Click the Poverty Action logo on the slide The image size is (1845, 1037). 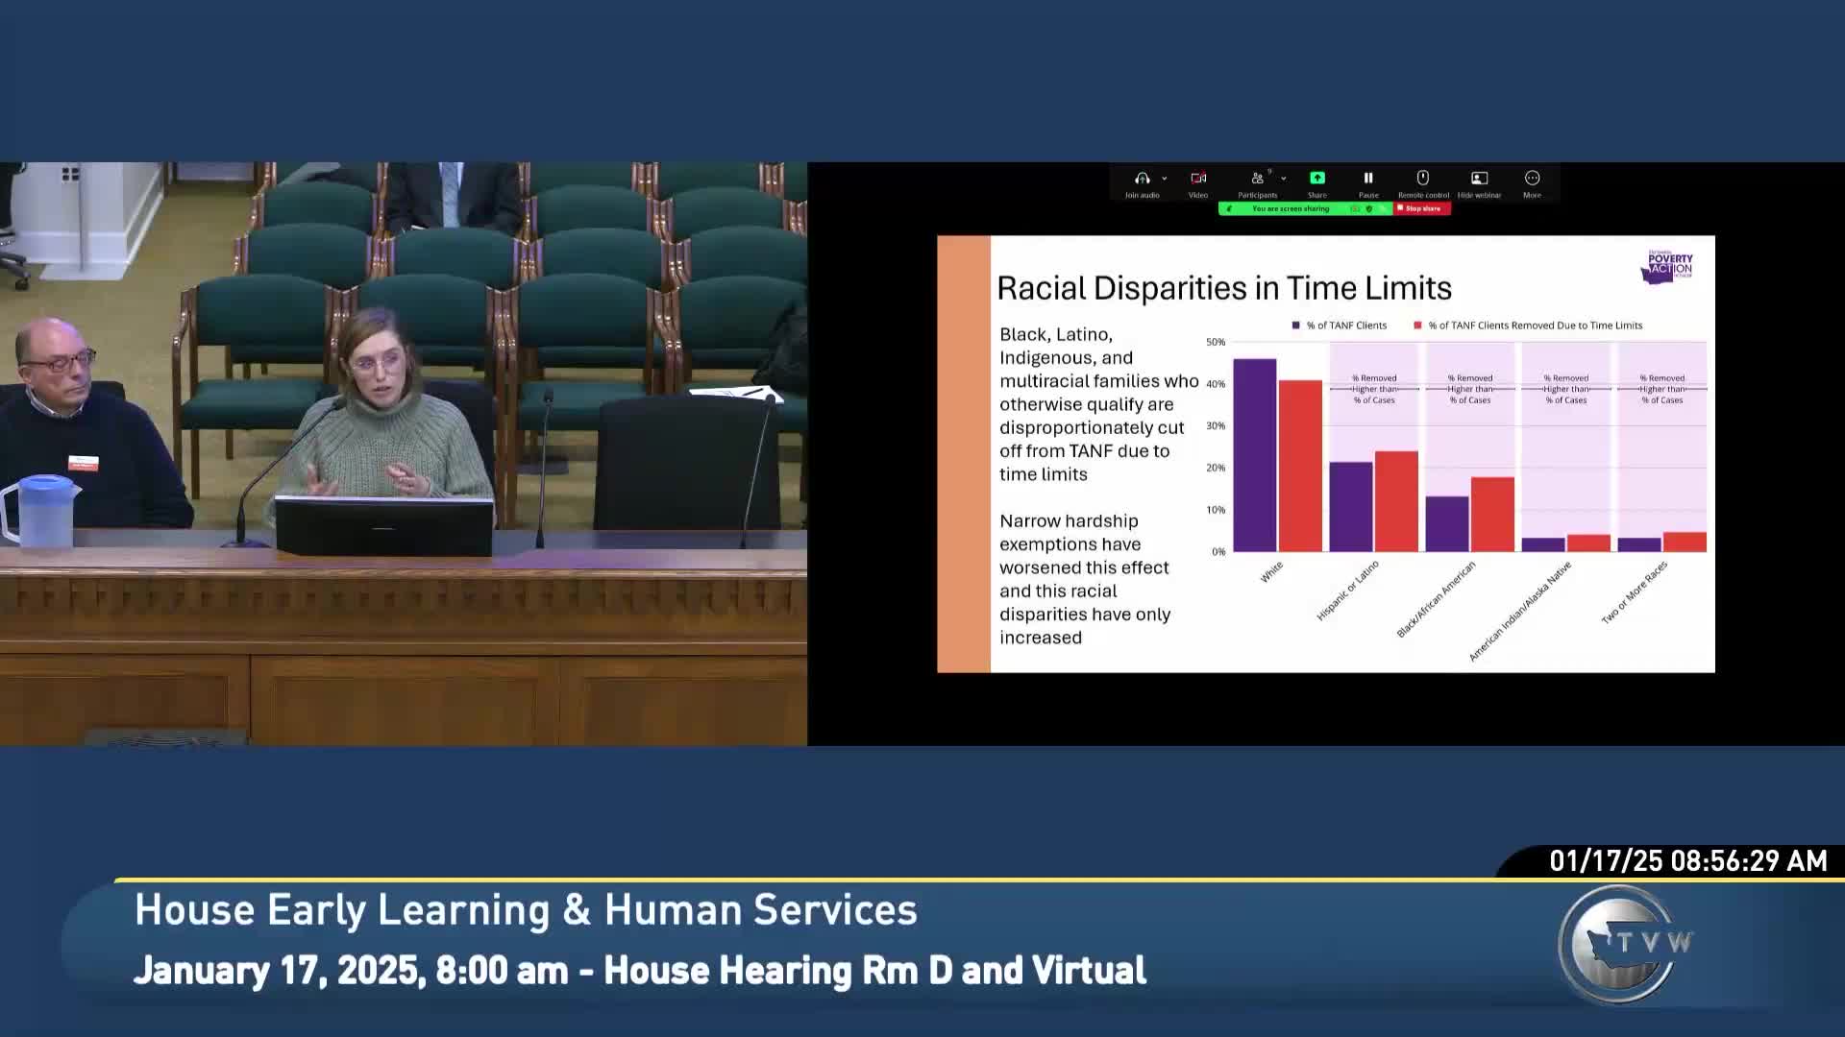pyautogui.click(x=1667, y=266)
